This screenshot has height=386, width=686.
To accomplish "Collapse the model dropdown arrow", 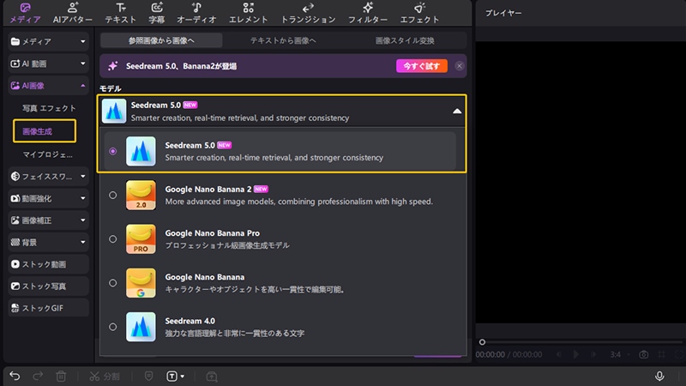I will pos(457,112).
